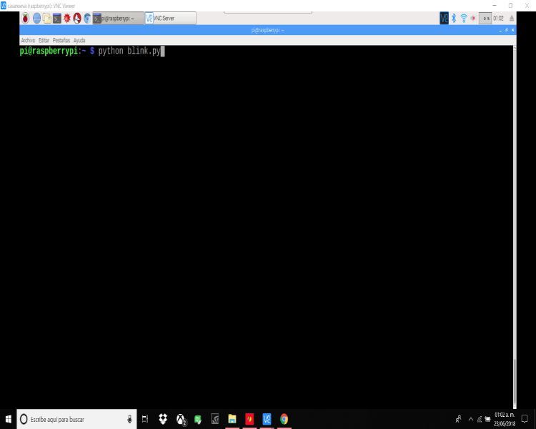Screen dimensions: 536x429
Task: Open the File Manager folders icon
Action: point(46,19)
